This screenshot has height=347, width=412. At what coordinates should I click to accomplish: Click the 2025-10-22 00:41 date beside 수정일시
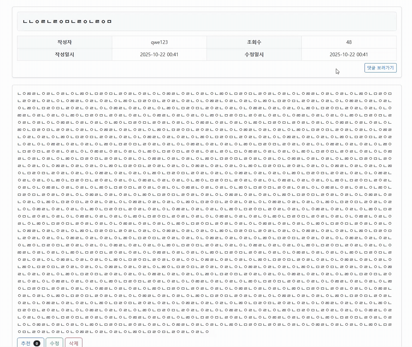coord(349,54)
